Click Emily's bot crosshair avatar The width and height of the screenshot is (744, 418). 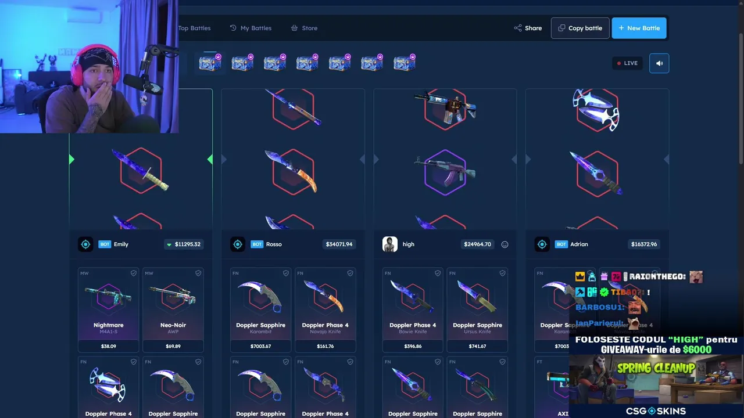[85, 244]
